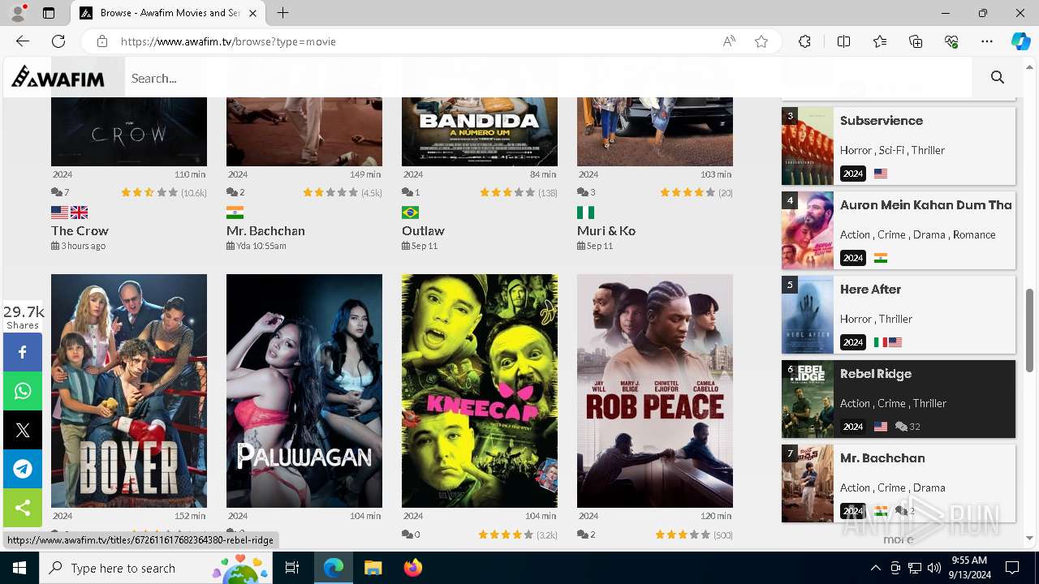Open the Bandida poster thumbnail
Image resolution: width=1039 pixels, height=584 pixels.
[x=480, y=131]
